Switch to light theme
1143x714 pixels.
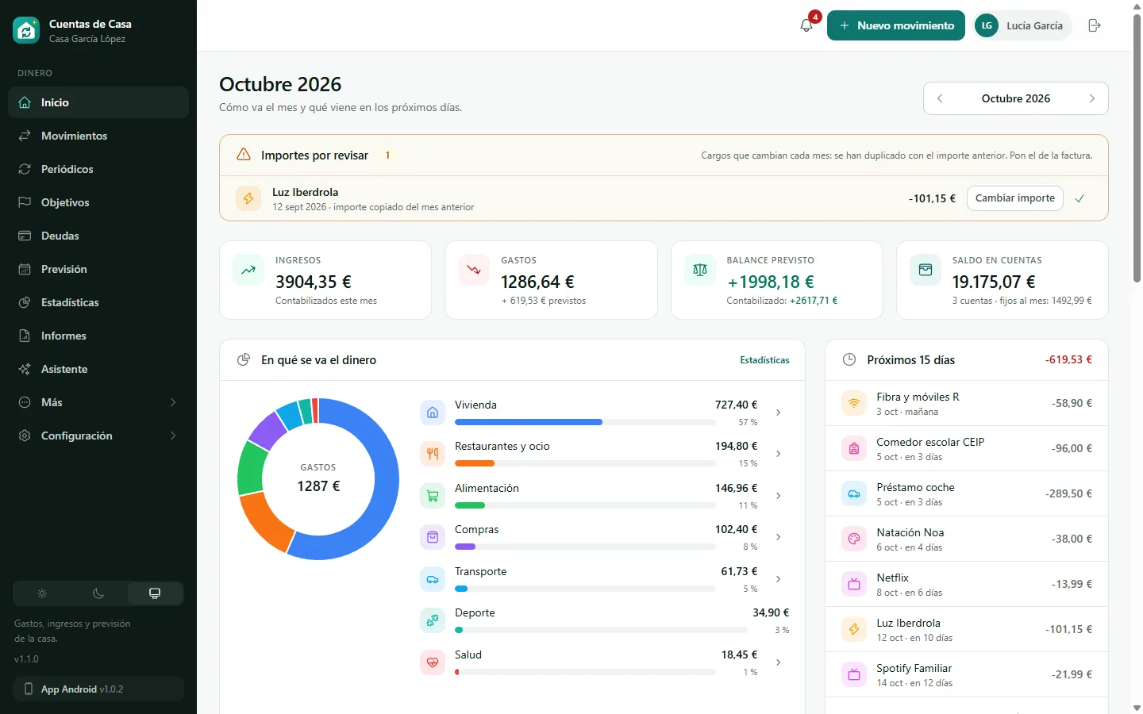42,593
